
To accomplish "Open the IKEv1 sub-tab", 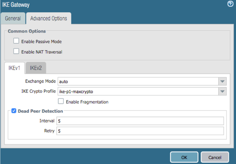I will (x=14, y=68).
